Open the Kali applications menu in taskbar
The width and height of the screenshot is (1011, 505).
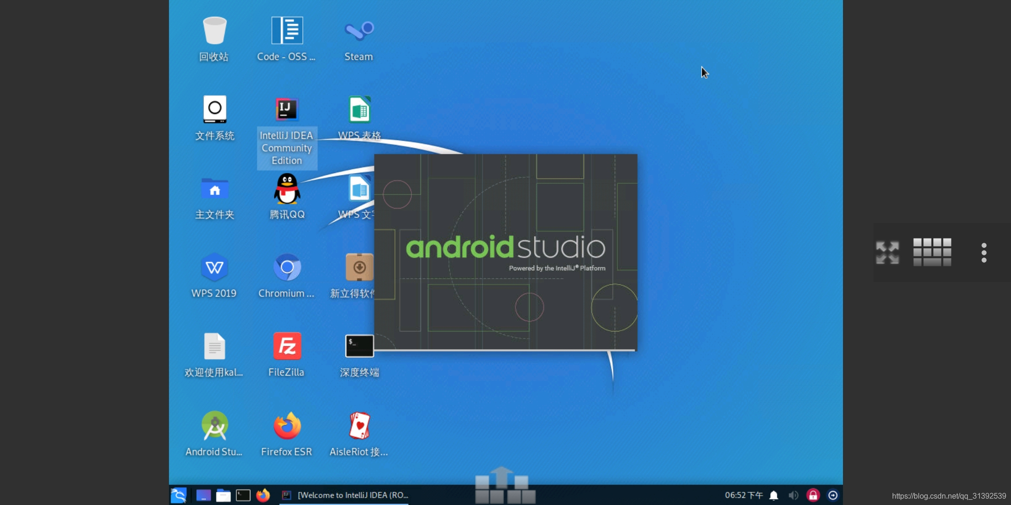tap(178, 495)
